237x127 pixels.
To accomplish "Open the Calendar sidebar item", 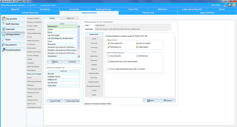I will tap(12, 29).
